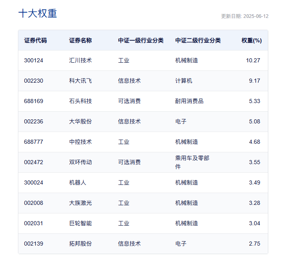Select security code 002236

pyautogui.click(x=33, y=121)
